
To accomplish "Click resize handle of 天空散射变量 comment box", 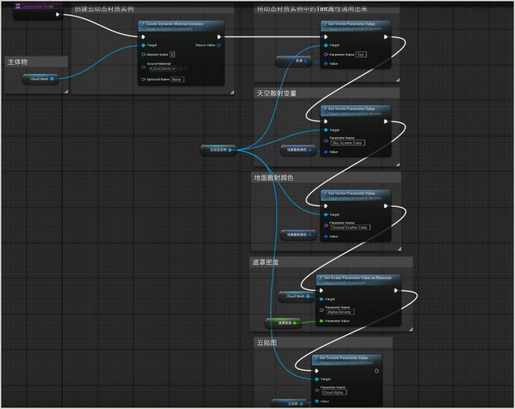I will (x=397, y=164).
